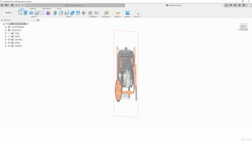Select the Insert image icon
Image resolution: width=252 pixels, height=142 pixels.
[128, 13]
